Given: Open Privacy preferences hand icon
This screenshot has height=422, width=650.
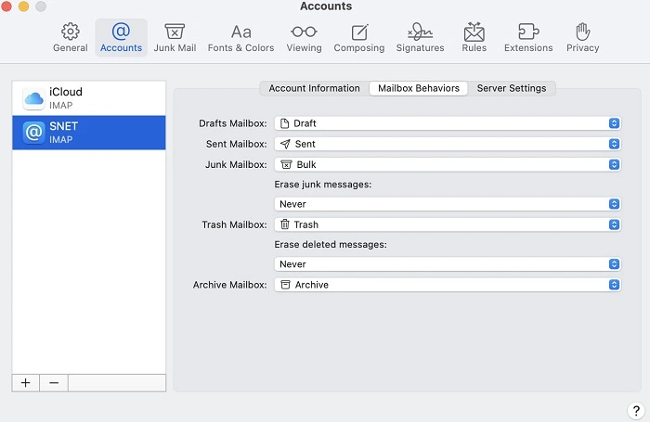Looking at the screenshot, I should pos(583,32).
